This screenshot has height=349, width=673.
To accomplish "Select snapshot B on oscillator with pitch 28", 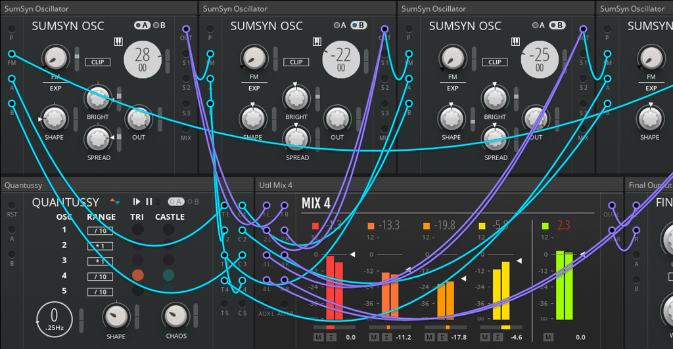I will coord(159,26).
